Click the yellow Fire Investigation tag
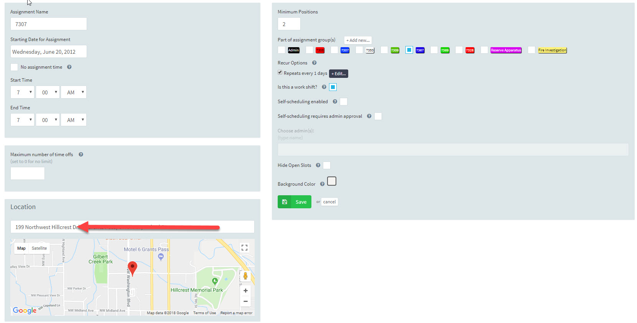 tap(552, 50)
